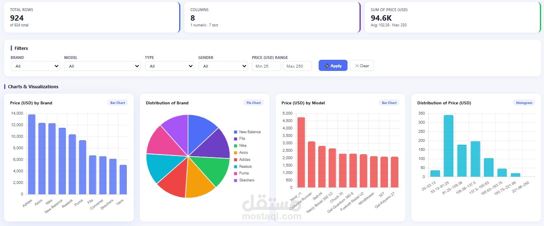Select the Adidas bar in brand chart

(x=32, y=154)
